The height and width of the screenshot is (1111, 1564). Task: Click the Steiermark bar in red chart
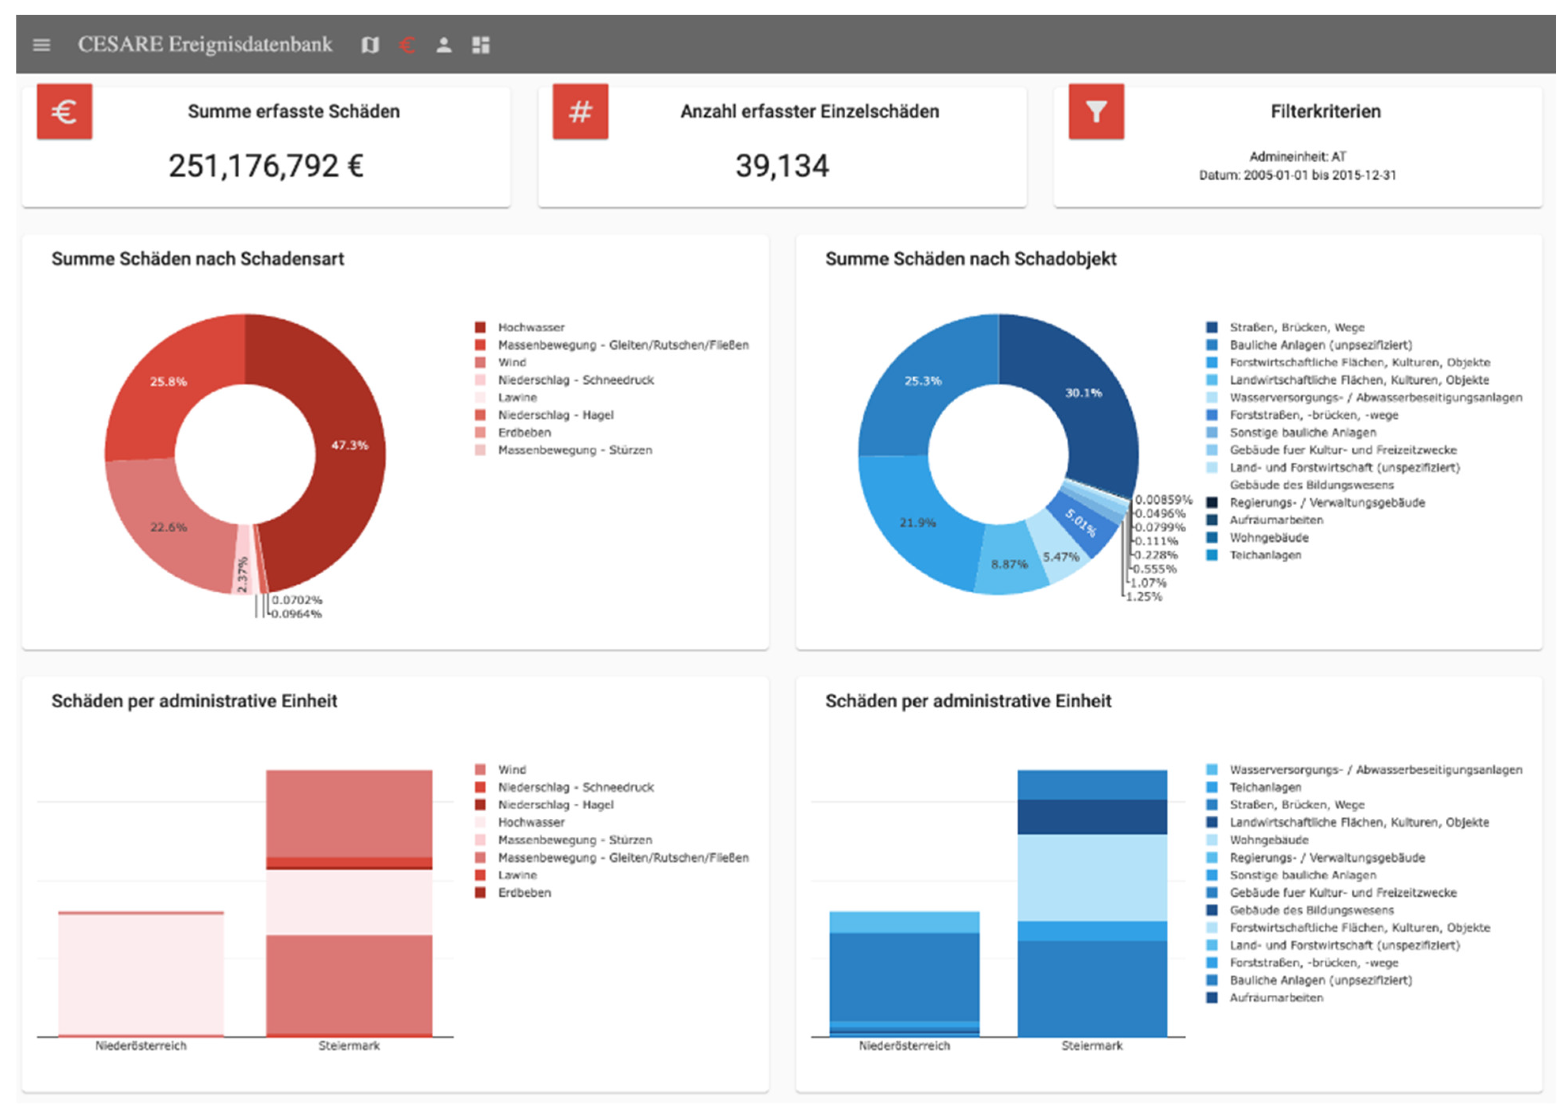pos(349,958)
